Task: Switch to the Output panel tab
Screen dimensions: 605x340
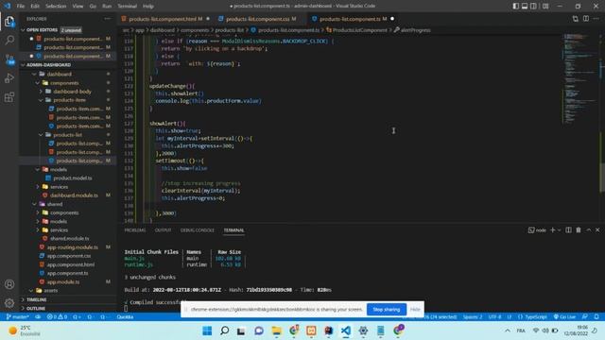Action: tap(163, 230)
